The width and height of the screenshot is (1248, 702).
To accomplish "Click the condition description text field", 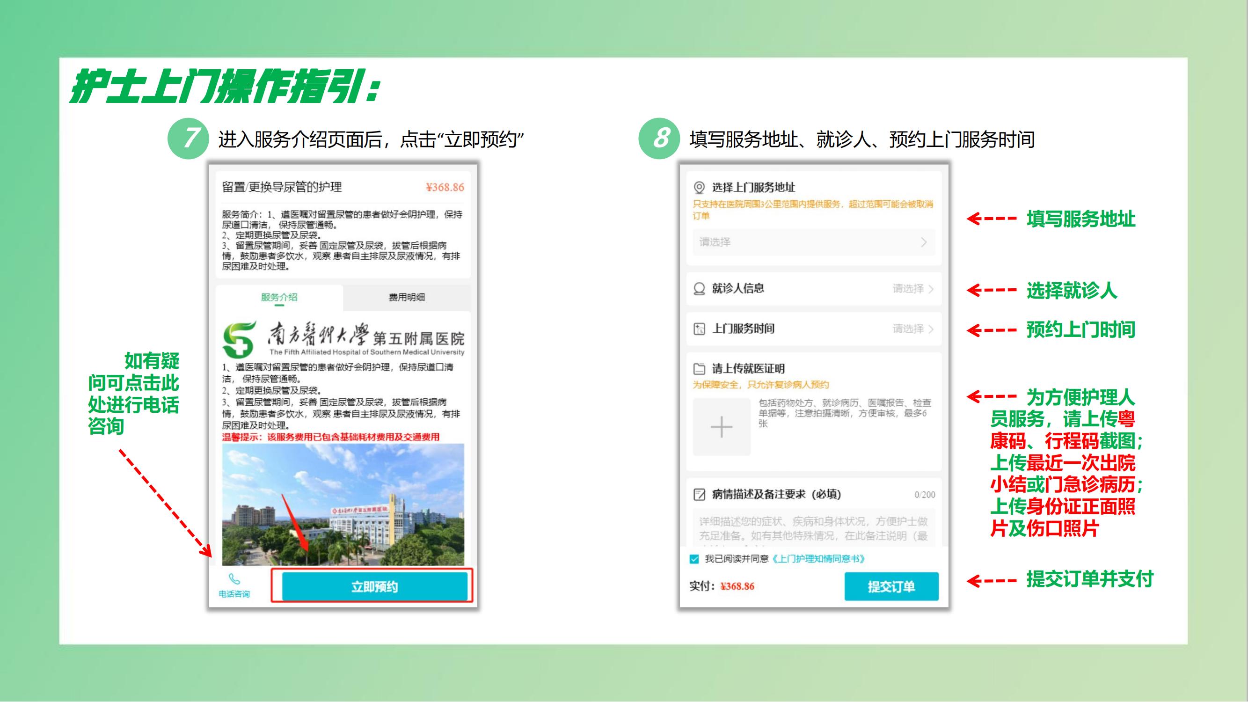I will [813, 528].
